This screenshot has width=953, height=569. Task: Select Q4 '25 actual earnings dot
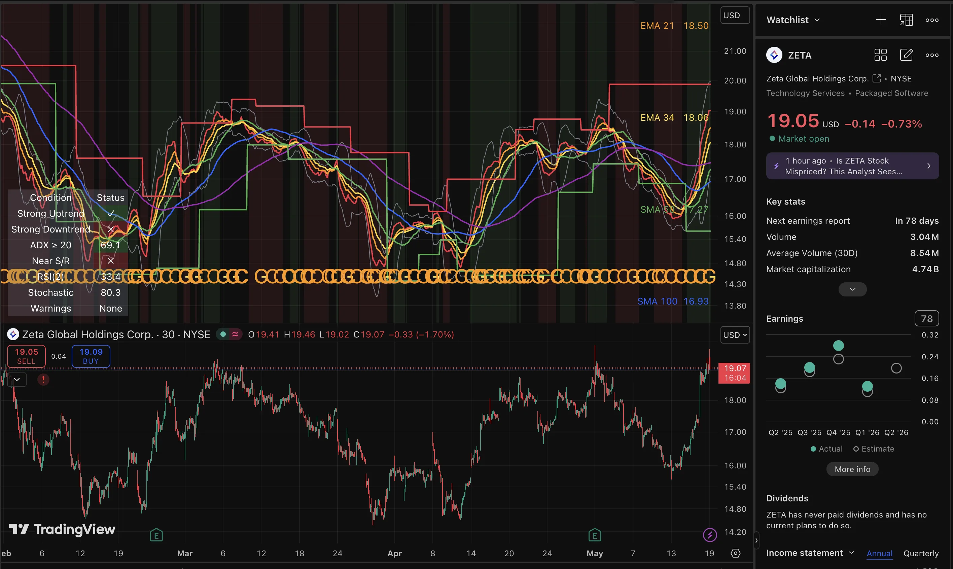coord(838,346)
